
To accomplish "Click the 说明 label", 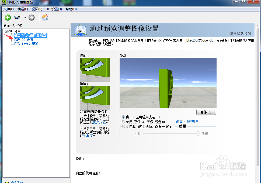I will (x=80, y=159).
